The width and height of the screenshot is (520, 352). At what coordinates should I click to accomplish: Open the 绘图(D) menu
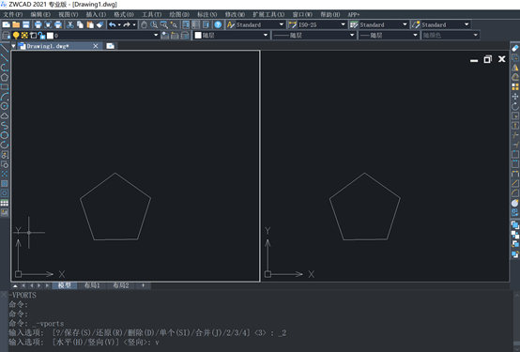pos(179,15)
